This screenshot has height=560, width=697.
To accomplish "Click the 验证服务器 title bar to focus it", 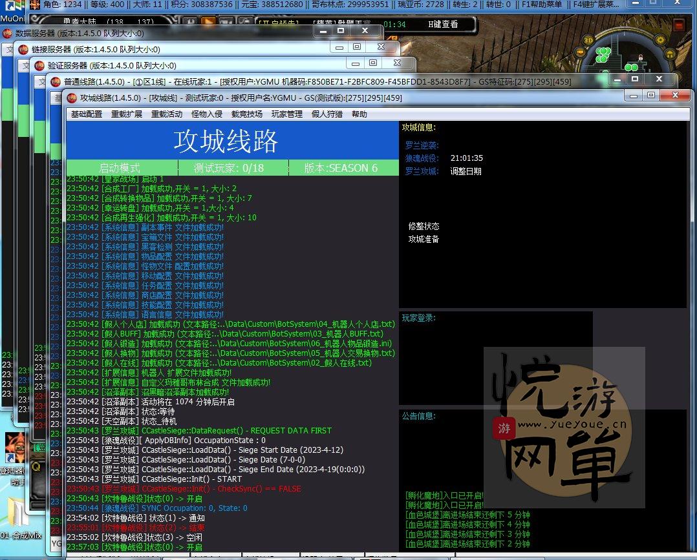I will (226, 65).
